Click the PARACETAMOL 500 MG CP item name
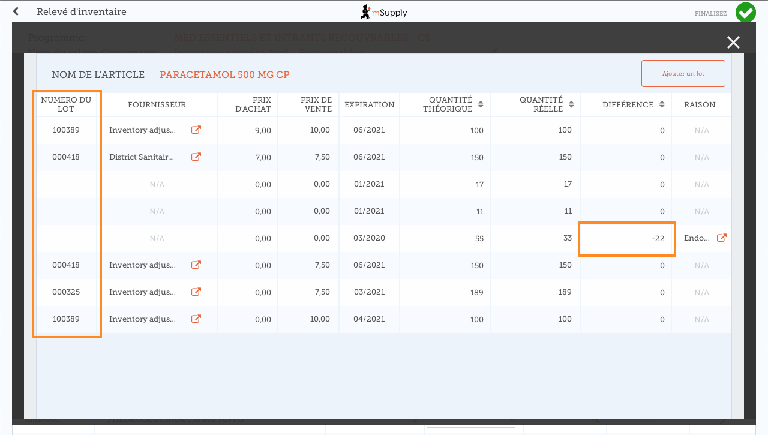The image size is (768, 435). tap(224, 75)
